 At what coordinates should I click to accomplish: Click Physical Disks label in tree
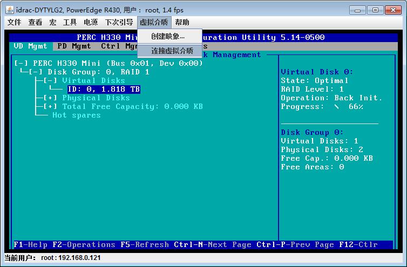click(x=96, y=98)
